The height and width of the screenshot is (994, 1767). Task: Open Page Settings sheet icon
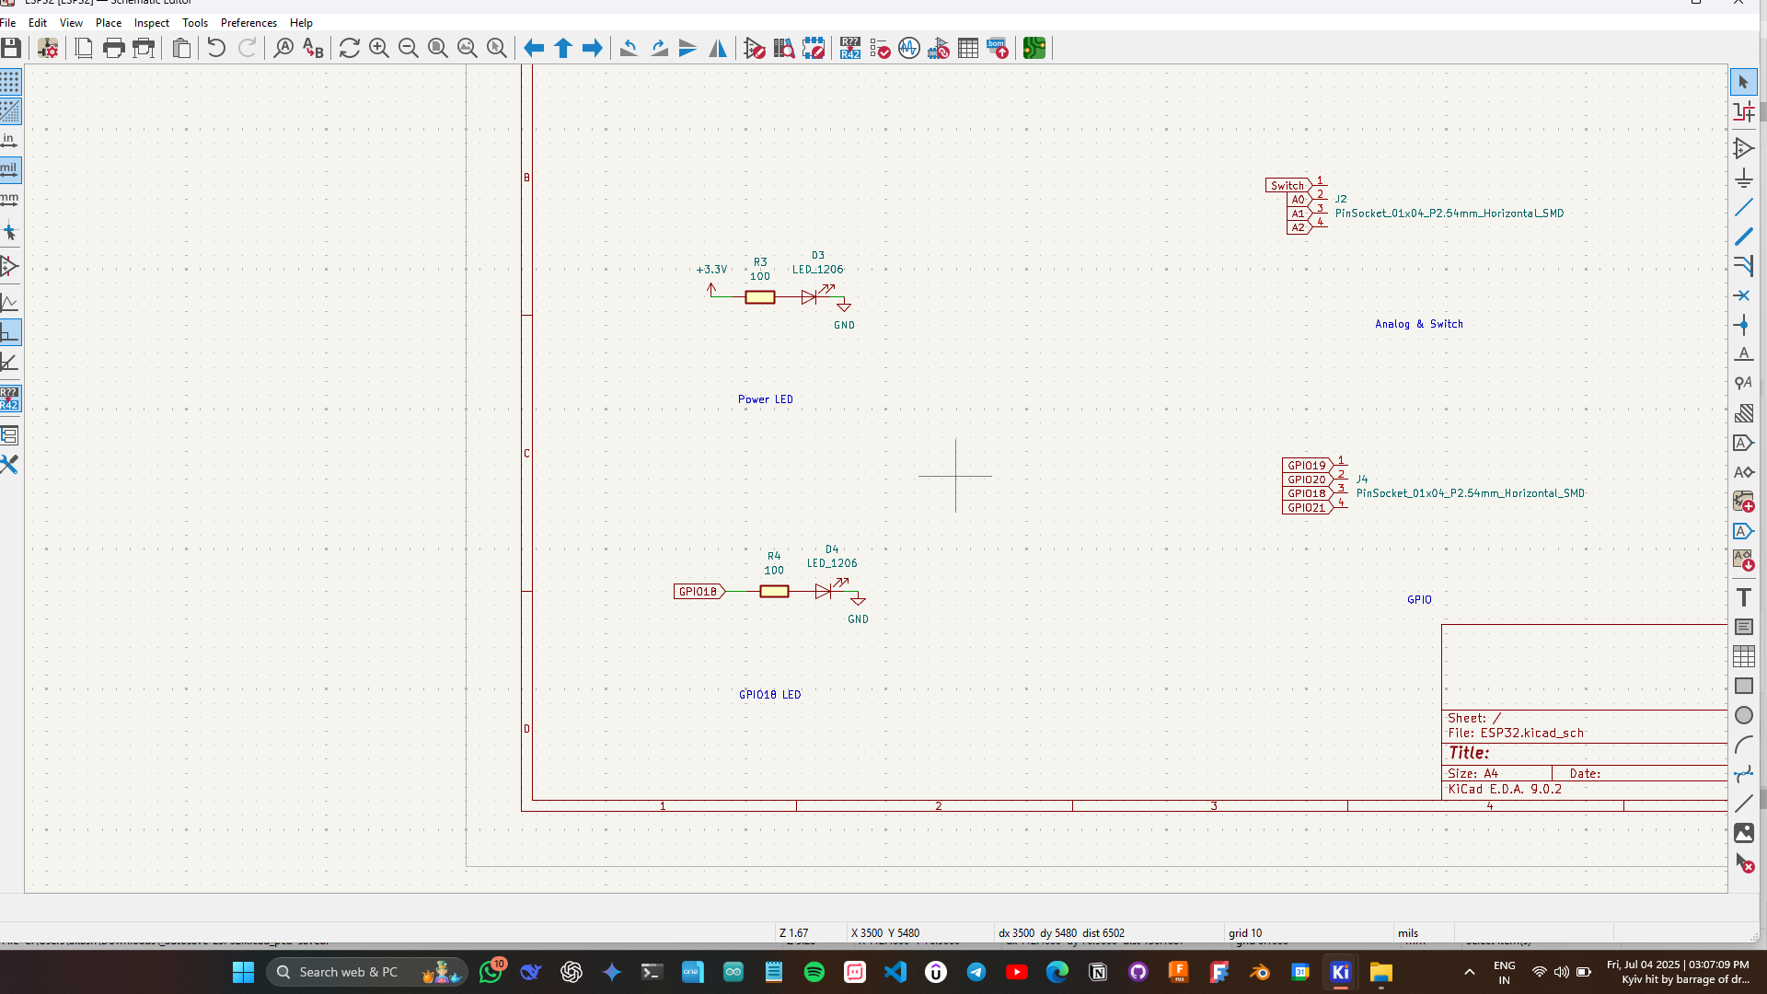pyautogui.click(x=84, y=48)
